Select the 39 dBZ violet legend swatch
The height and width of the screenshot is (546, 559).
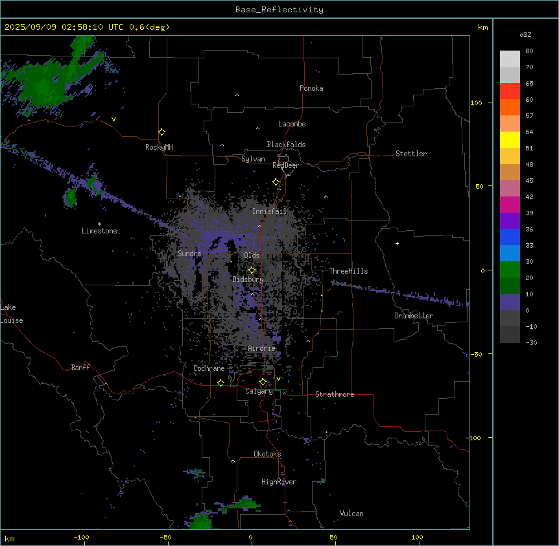tap(510, 221)
